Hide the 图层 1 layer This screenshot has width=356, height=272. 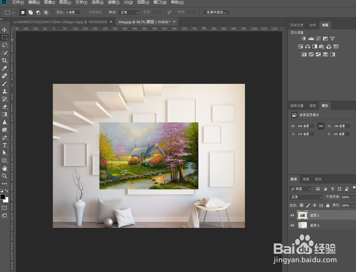click(x=292, y=215)
